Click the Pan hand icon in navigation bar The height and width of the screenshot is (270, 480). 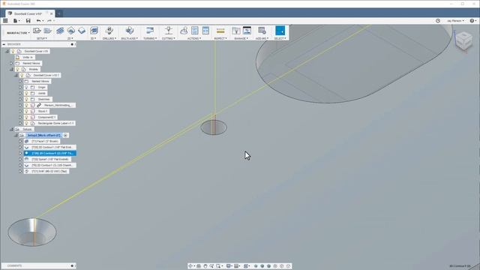coord(205,266)
